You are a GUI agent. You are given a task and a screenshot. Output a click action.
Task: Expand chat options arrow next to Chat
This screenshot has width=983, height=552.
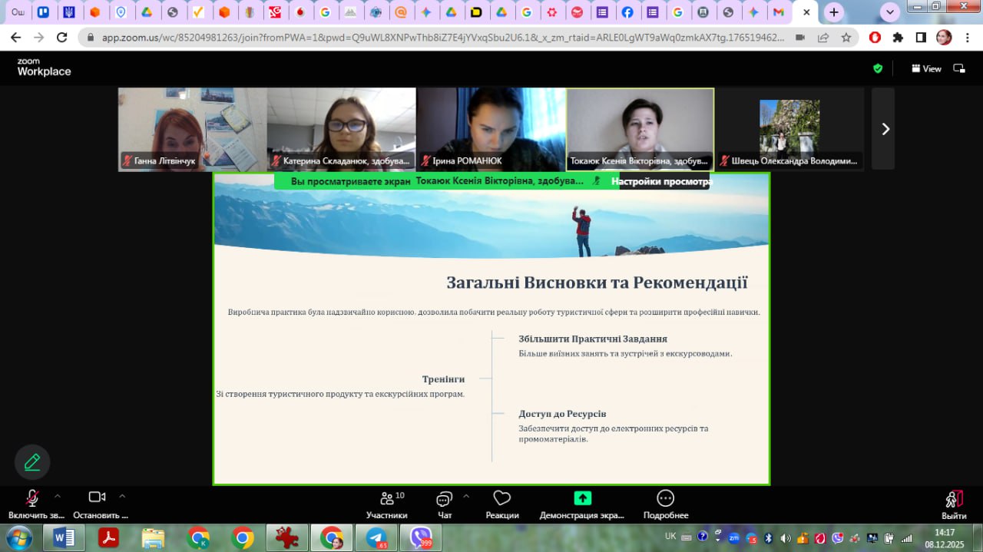(466, 496)
